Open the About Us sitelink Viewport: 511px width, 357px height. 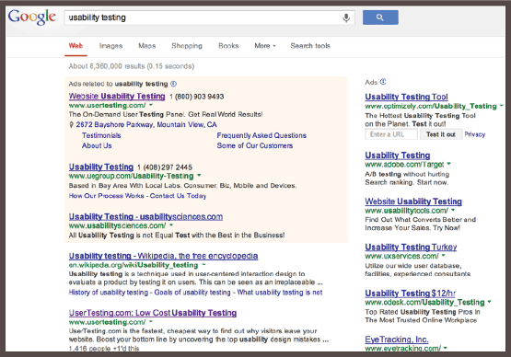pyautogui.click(x=97, y=145)
